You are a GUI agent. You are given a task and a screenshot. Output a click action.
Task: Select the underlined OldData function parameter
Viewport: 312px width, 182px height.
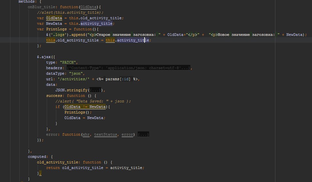click(89, 7)
